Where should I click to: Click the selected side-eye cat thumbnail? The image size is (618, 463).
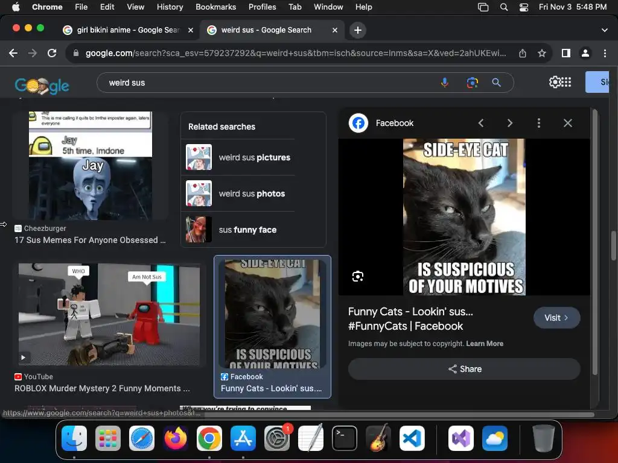(x=272, y=313)
